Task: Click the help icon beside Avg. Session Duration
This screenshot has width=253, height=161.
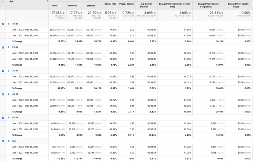Action: tap(150, 7)
